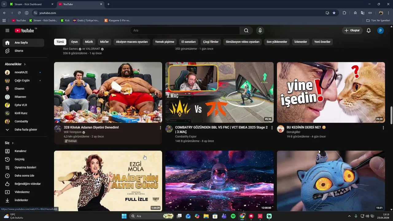
Task: Open options menu for COMBATRY GÖZÜNDEN video
Action: pos(272,128)
